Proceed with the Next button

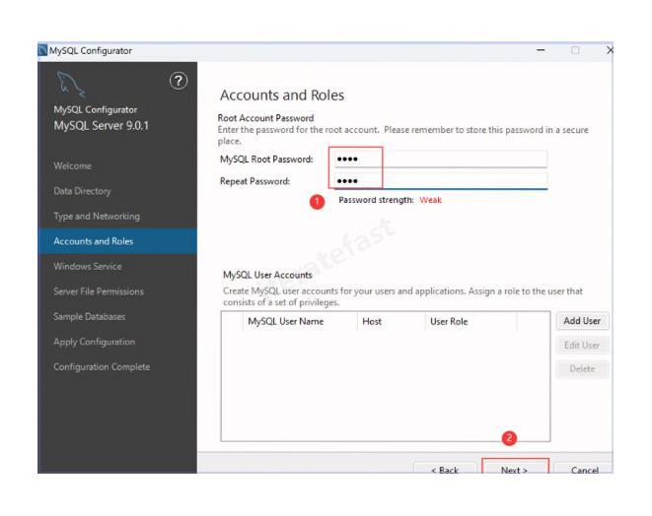pos(515,469)
